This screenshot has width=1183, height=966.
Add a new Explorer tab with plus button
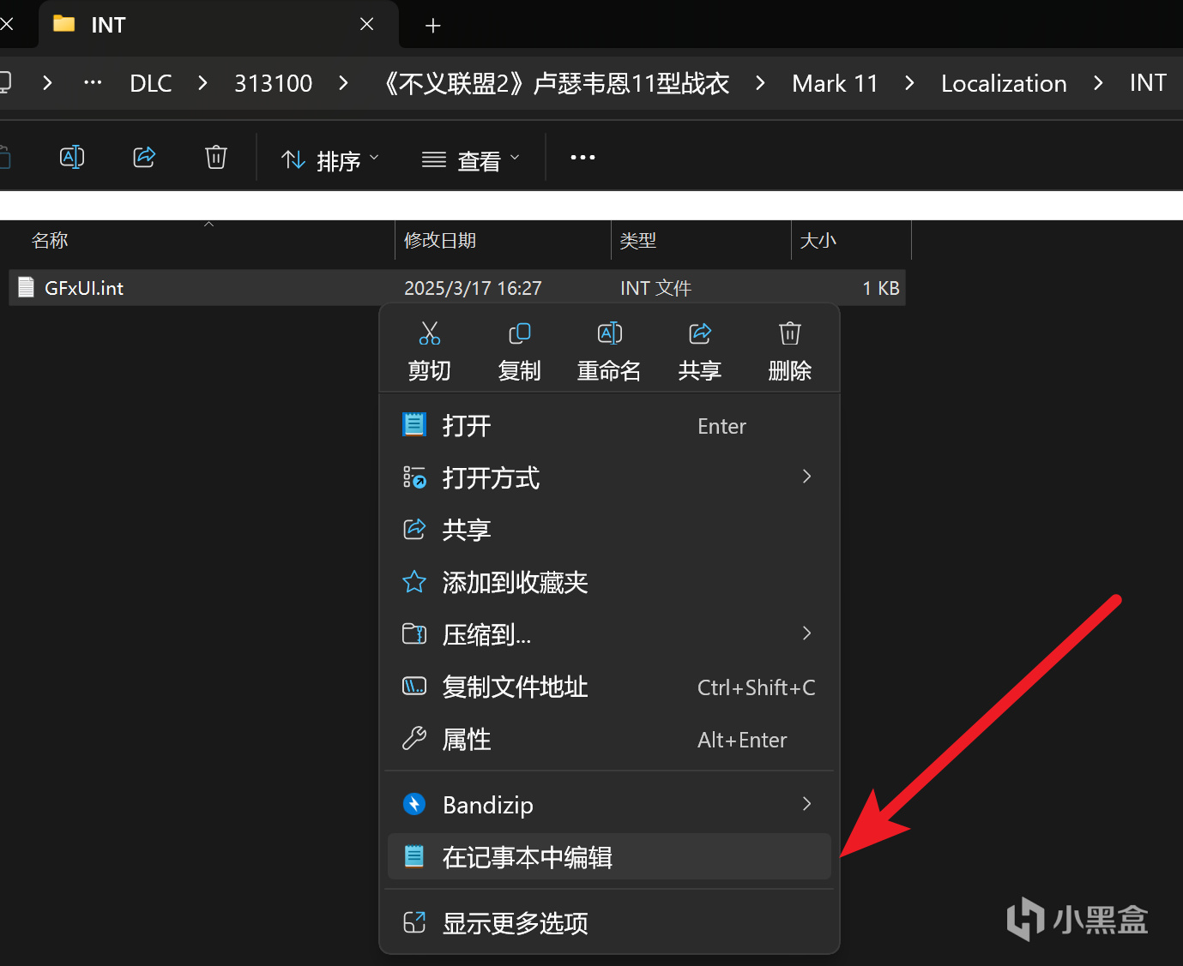433,26
